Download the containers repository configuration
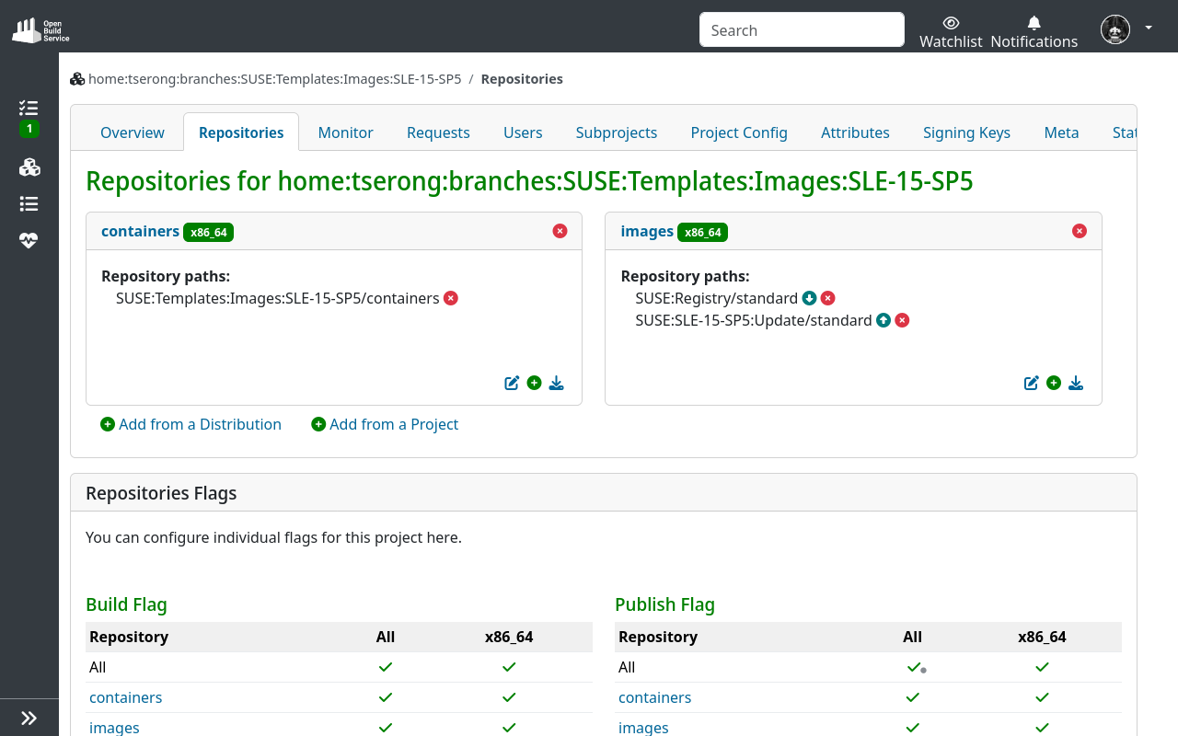 [x=556, y=383]
